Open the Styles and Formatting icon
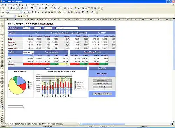 [3, 12]
